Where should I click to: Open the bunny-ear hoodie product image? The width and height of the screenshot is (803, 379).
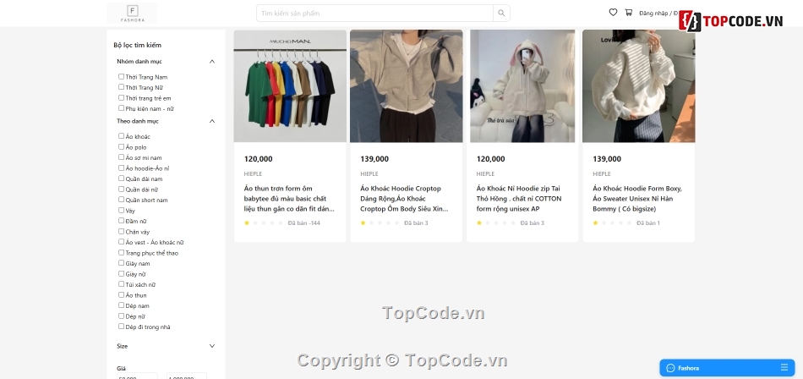tap(522, 85)
